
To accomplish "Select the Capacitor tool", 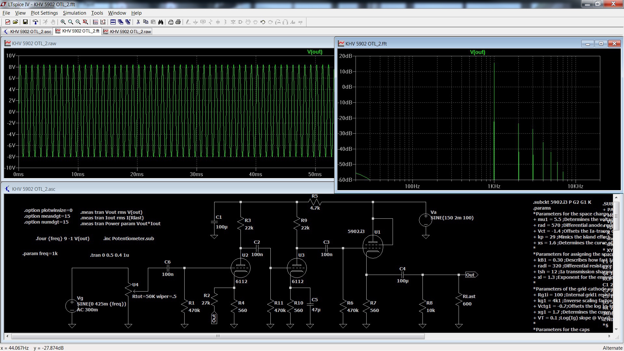I will click(218, 22).
